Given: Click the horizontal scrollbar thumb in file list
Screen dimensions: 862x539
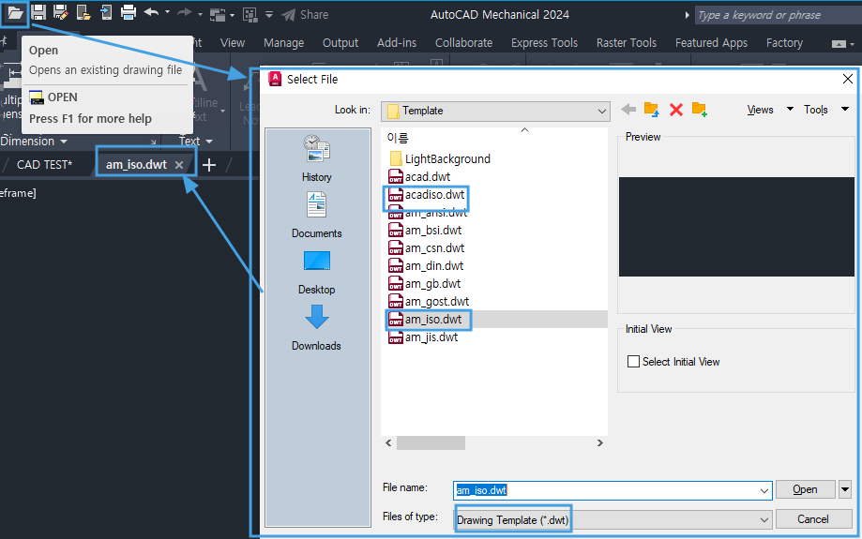Looking at the screenshot, I should (x=431, y=442).
